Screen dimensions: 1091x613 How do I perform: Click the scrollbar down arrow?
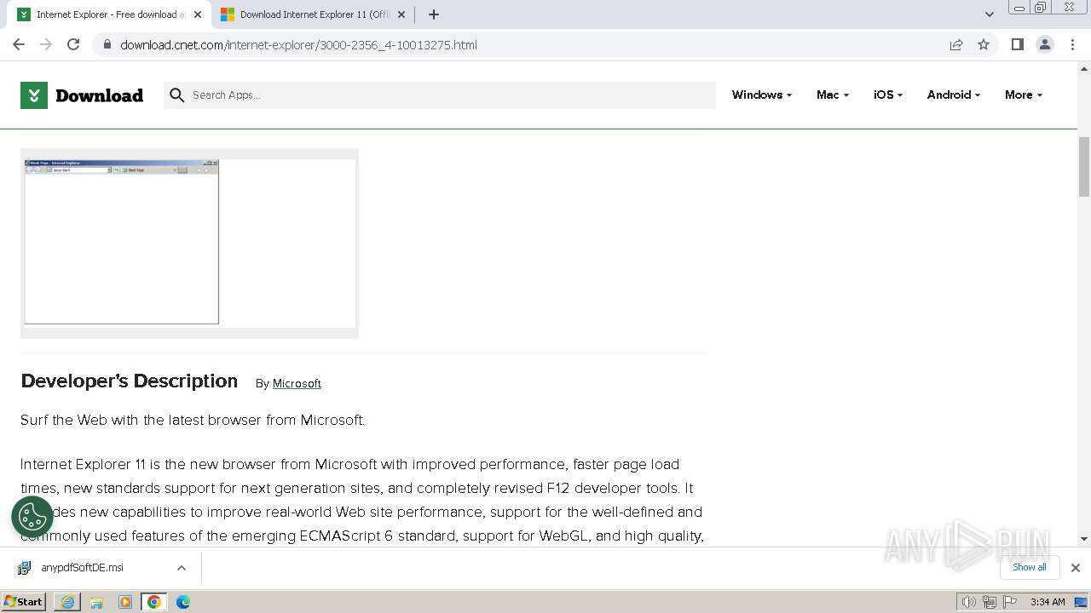pyautogui.click(x=1084, y=539)
